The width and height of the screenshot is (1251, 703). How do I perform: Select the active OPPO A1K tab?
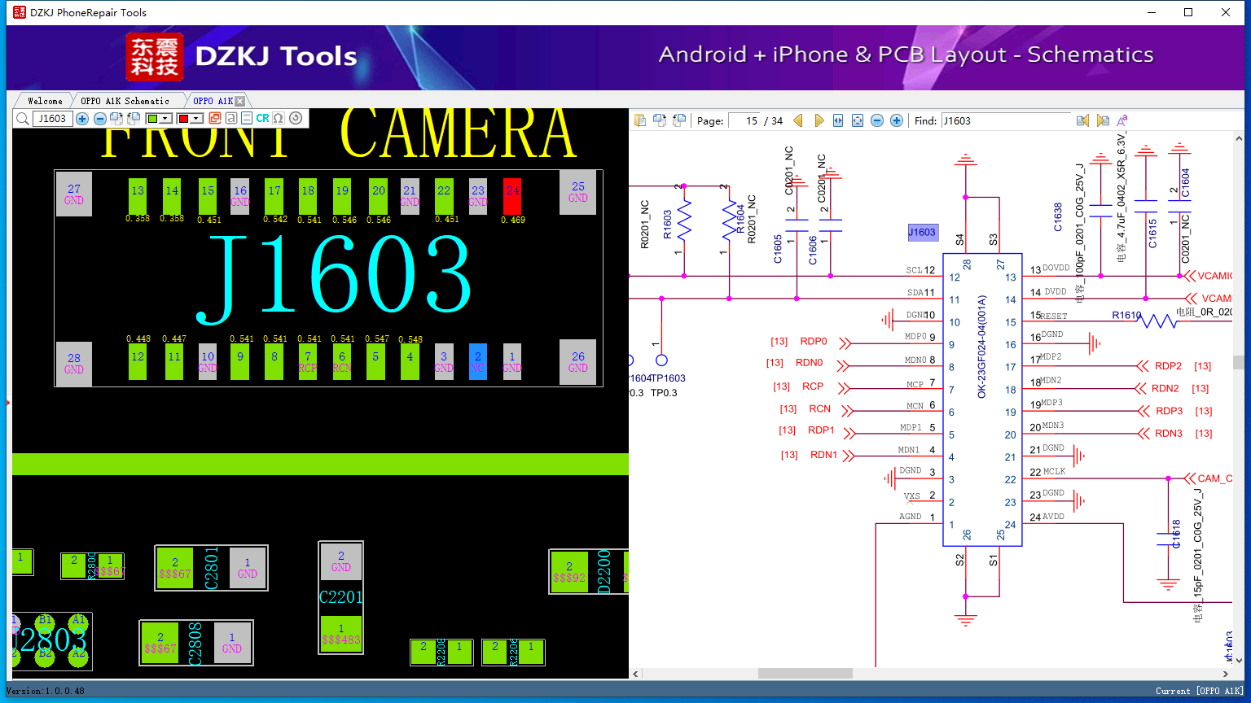coord(213,101)
